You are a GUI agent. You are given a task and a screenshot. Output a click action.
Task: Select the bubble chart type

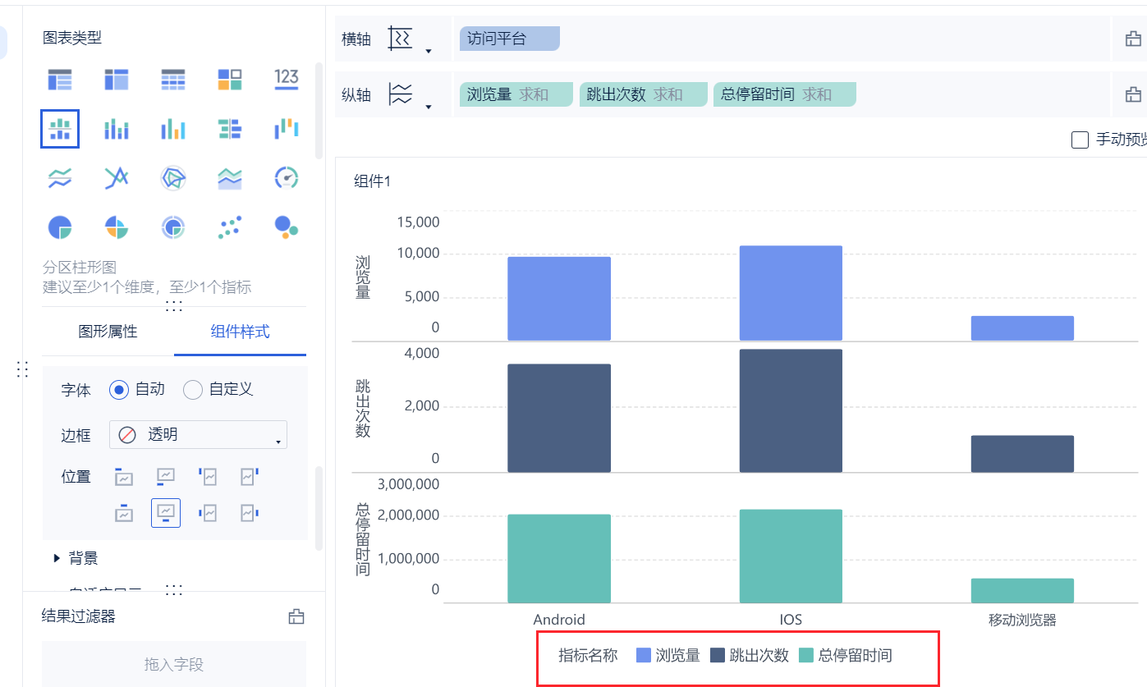(286, 227)
